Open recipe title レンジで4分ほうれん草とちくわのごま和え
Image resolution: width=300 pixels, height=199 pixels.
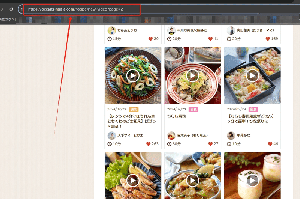pos(132,121)
